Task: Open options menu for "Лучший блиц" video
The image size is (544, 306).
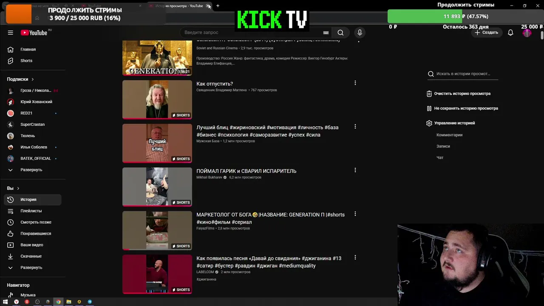Action: click(x=355, y=127)
